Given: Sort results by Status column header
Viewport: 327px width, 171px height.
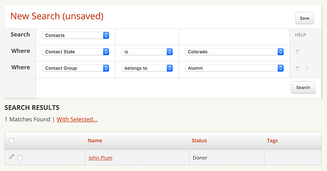Looking at the screenshot, I should click(x=199, y=141).
